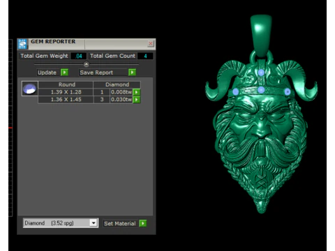Click the 0.008tw weight cell
Screen dimensions: 335x251
tap(121, 92)
